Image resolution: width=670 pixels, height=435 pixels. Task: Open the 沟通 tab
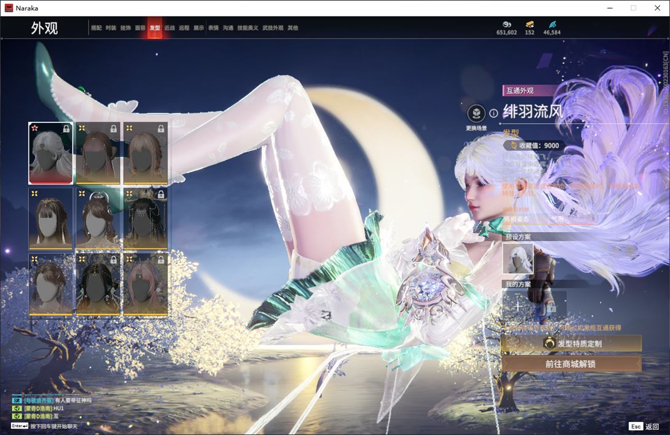pyautogui.click(x=228, y=28)
